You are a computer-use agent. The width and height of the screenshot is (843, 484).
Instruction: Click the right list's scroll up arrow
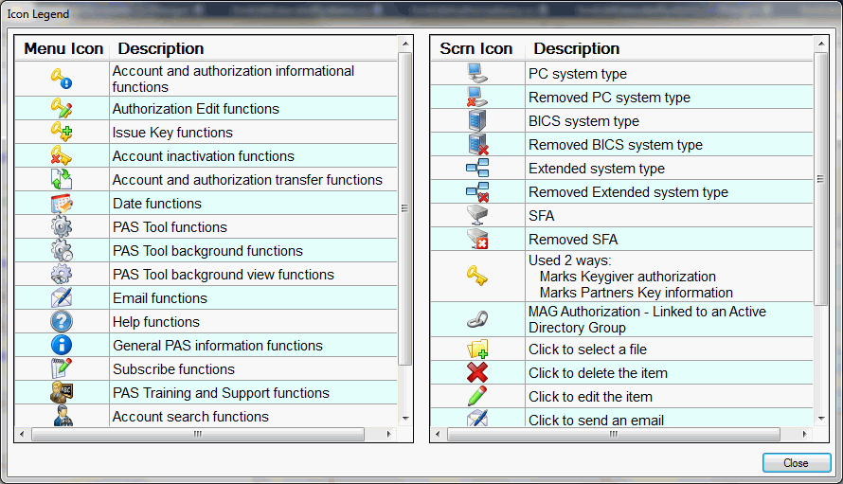[821, 44]
